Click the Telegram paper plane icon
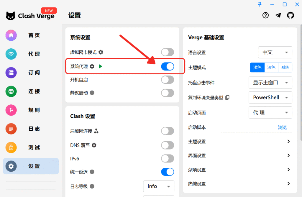Image resolution: width=302 pixels, height=197 pixels. pyautogui.click(x=278, y=15)
